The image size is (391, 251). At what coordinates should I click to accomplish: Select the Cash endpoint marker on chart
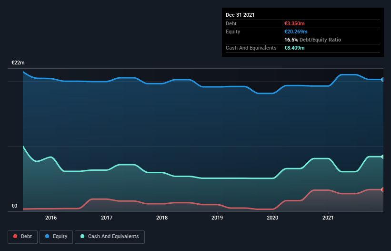tap(383, 157)
